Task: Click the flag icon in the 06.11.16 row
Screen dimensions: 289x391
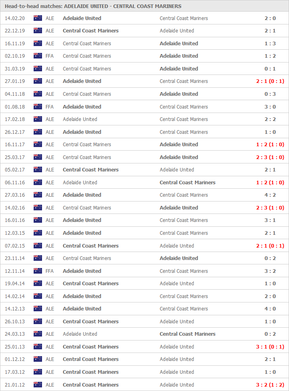Action: click(x=38, y=182)
